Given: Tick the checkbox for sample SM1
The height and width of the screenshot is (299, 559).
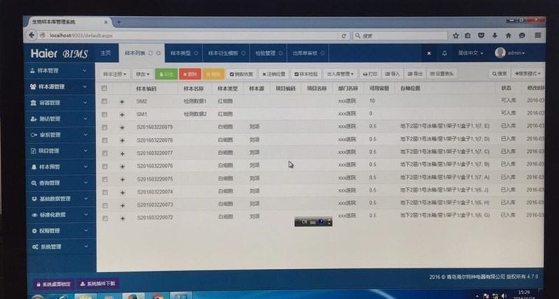Looking at the screenshot, I should (104, 113).
